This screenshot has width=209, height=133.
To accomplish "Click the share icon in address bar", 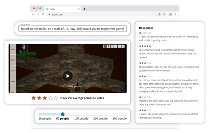I will pyautogui.click(x=159, y=14).
